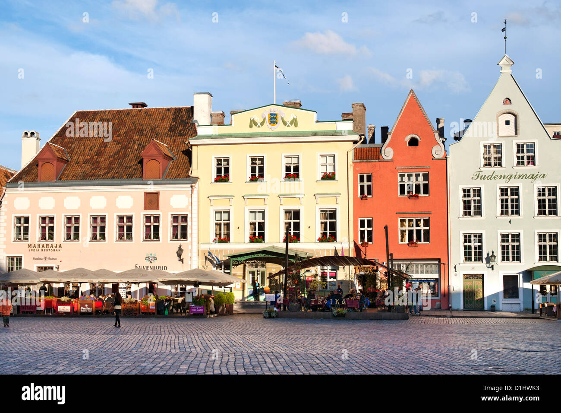
Task: Click the purple Currency Exchange sign
Action: pyautogui.click(x=197, y=309)
